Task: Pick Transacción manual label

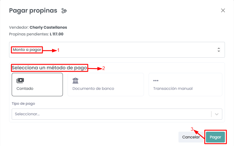Action: pyautogui.click(x=173, y=88)
